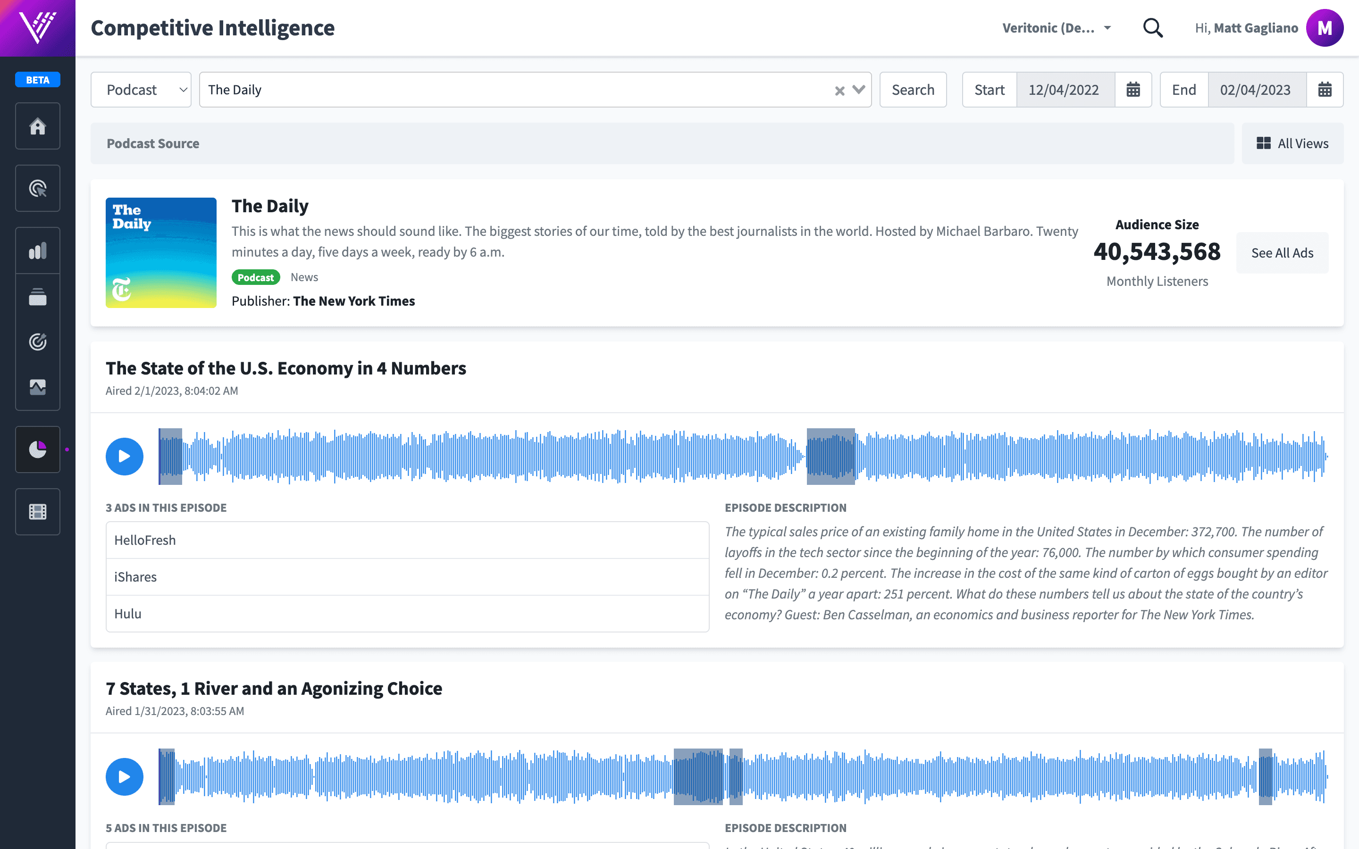Viewport: 1359px width, 849px height.
Task: Open the film strip sidebar icon
Action: (38, 512)
